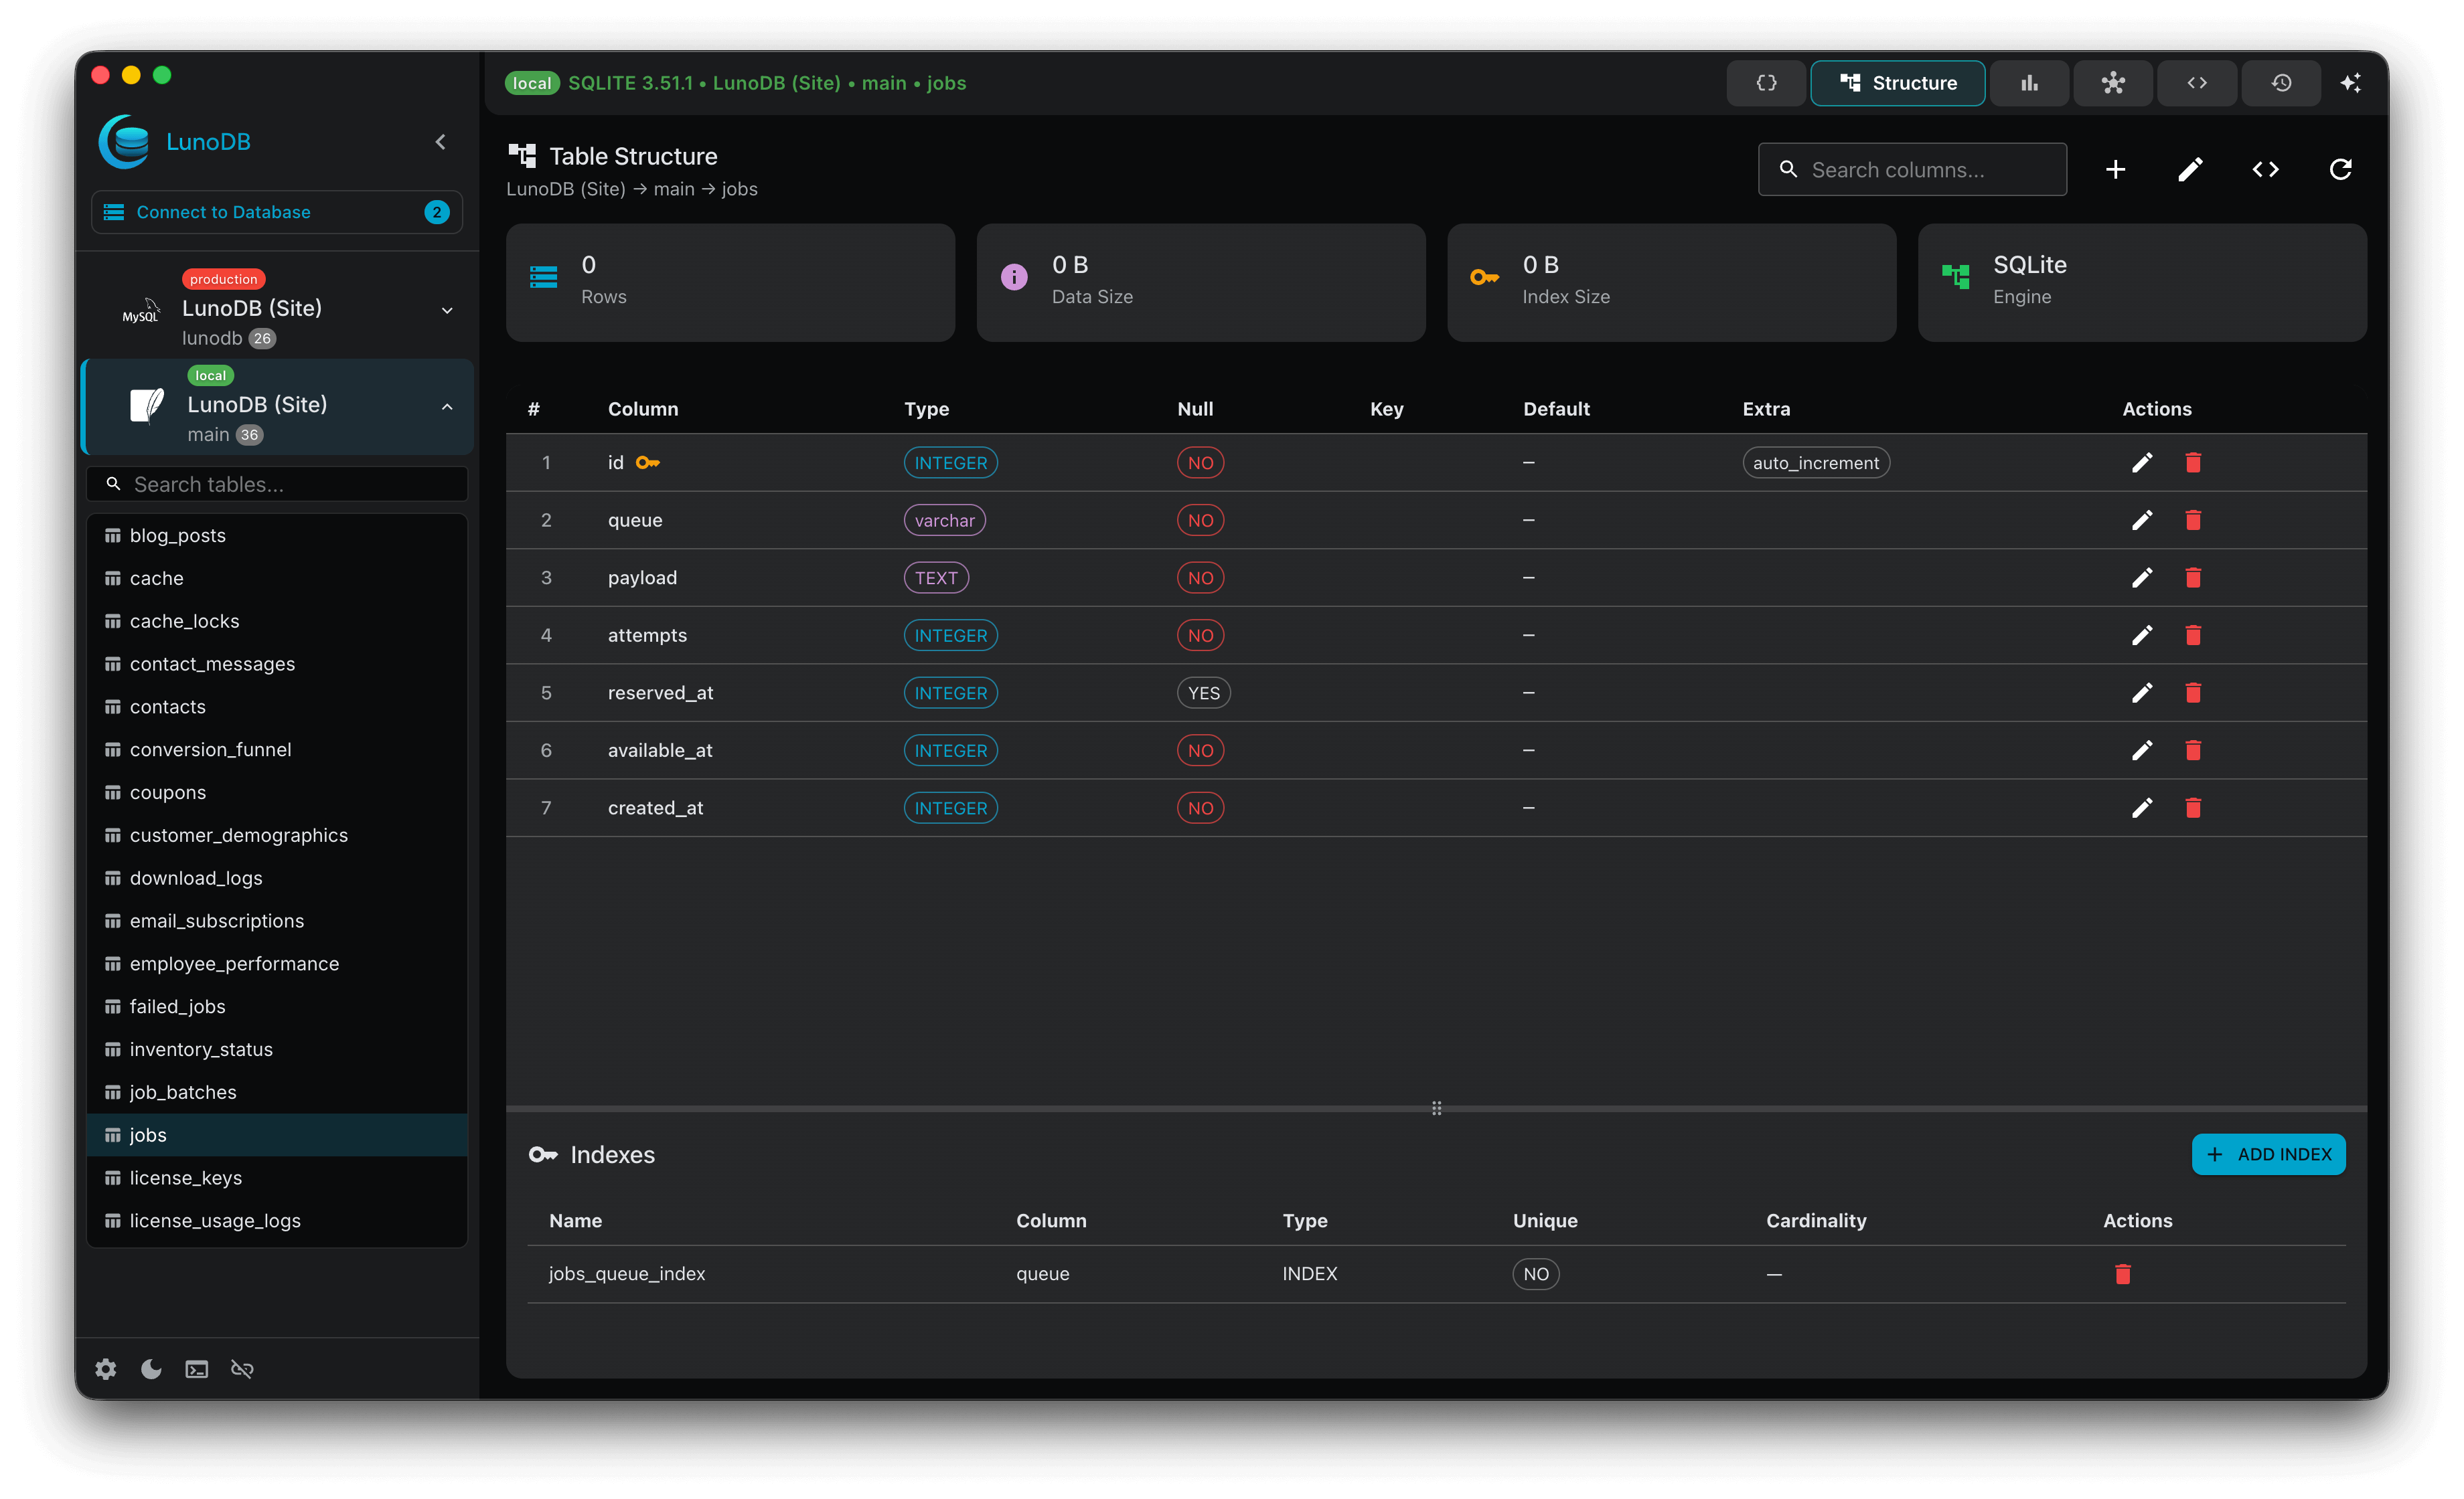Toggle edit mode with the pencil icon
The width and height of the screenshot is (2464, 1499).
(2190, 169)
